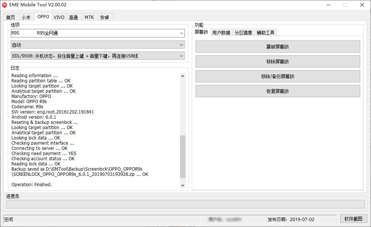Viewport: 371px width, 227px height.
Task: Close the EME Mobile Tool window
Action: pos(362,5)
